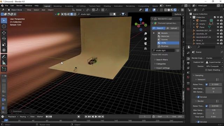Viewport: 224px width, 126px height.
Task: Toggle Viewport Noise Threshold checkbox
Action: pyautogui.click(x=206, y=84)
